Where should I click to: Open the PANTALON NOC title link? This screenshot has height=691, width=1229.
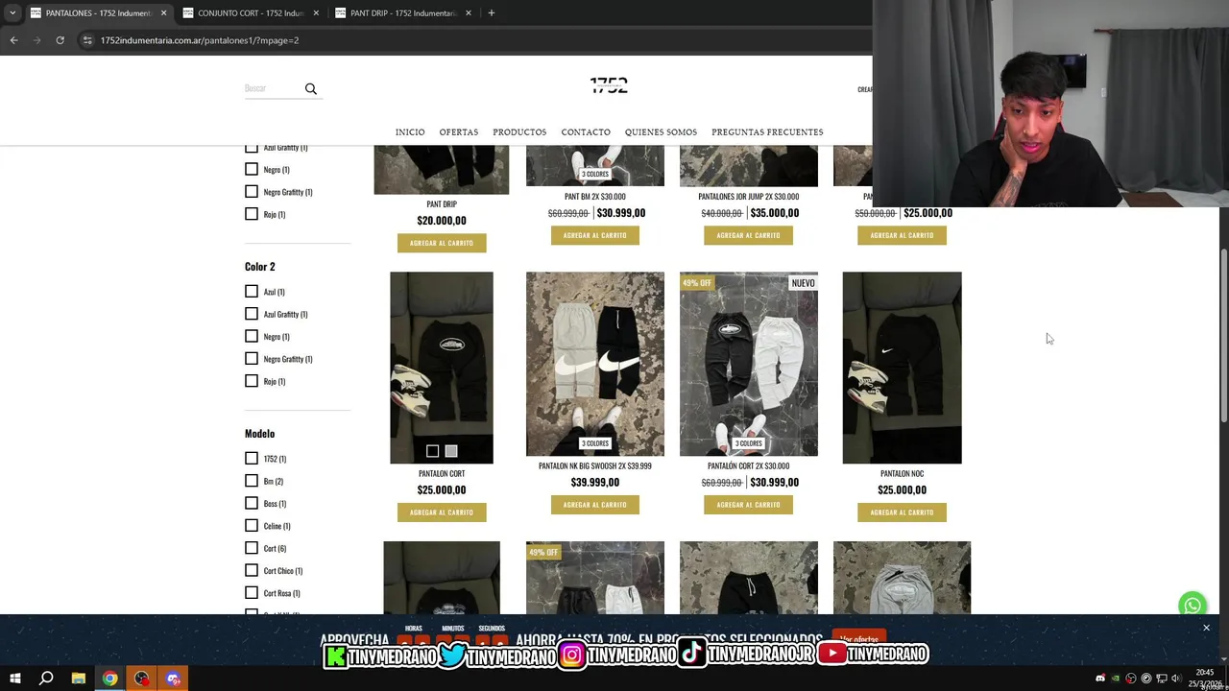902,473
